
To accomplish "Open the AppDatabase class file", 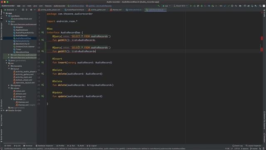I will coord(21,30).
